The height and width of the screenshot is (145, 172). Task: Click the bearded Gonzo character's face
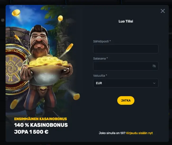(39, 40)
